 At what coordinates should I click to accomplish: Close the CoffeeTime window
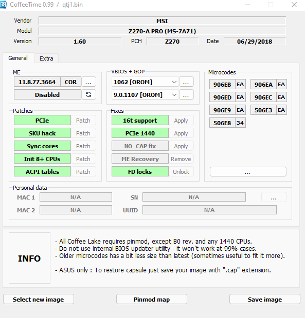point(294,5)
